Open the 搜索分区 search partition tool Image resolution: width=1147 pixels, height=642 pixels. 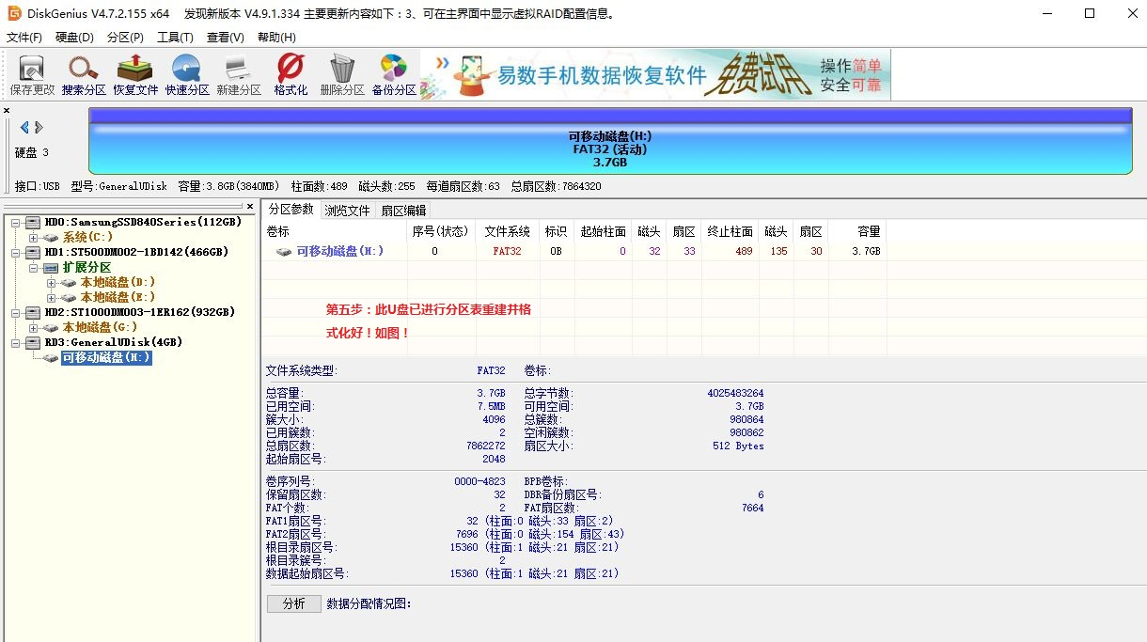[x=84, y=74]
